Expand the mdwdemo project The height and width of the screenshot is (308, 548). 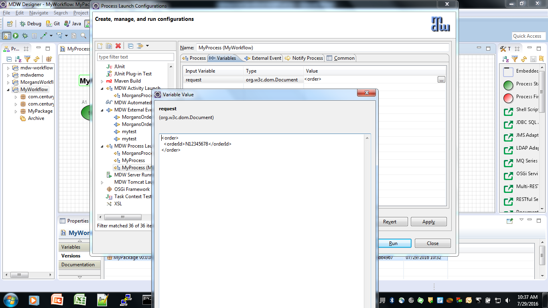click(x=8, y=75)
